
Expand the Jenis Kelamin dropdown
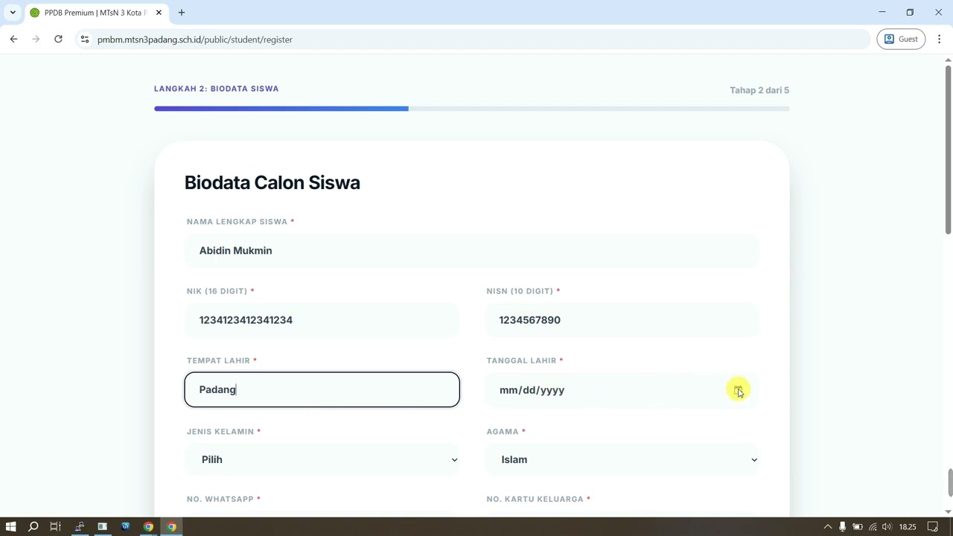[322, 459]
